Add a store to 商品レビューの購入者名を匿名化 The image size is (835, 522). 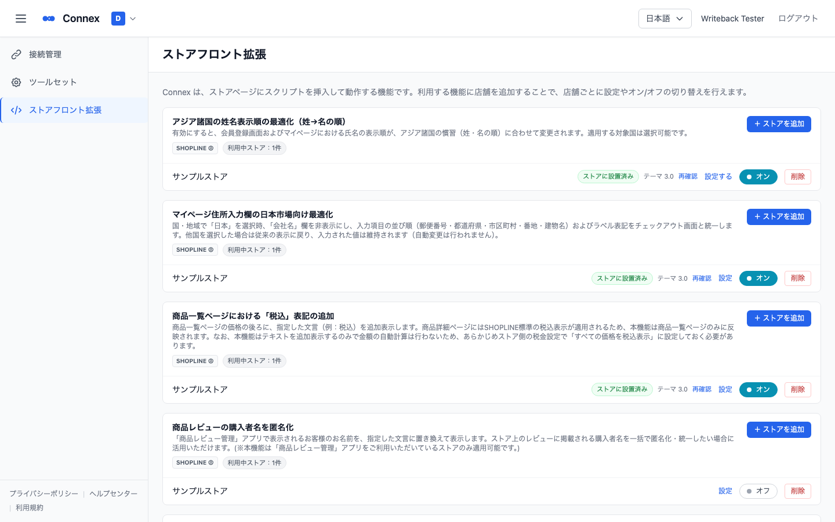tap(779, 430)
